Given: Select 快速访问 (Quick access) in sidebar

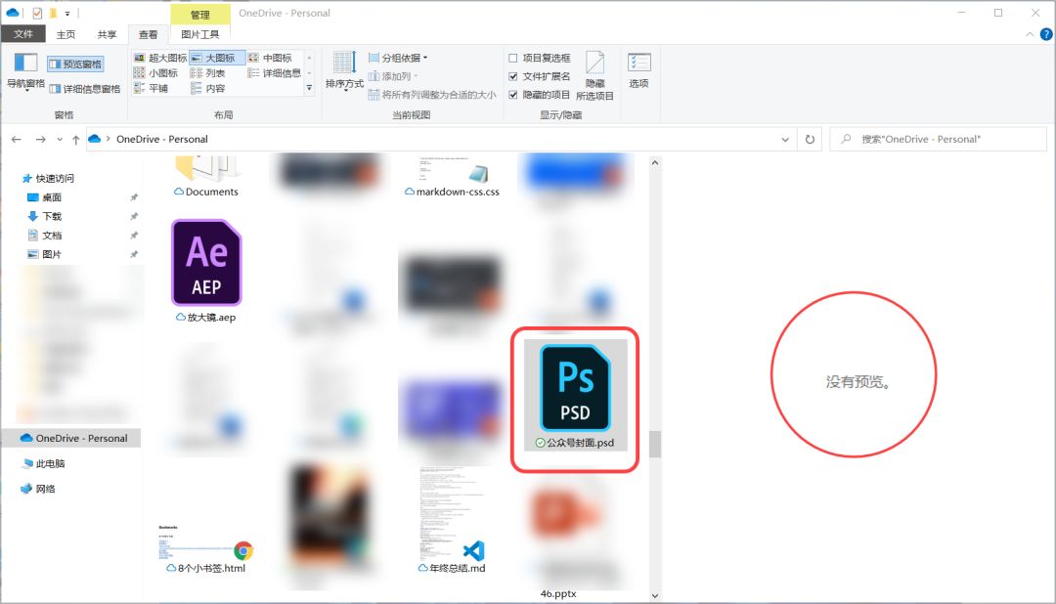Looking at the screenshot, I should (49, 179).
